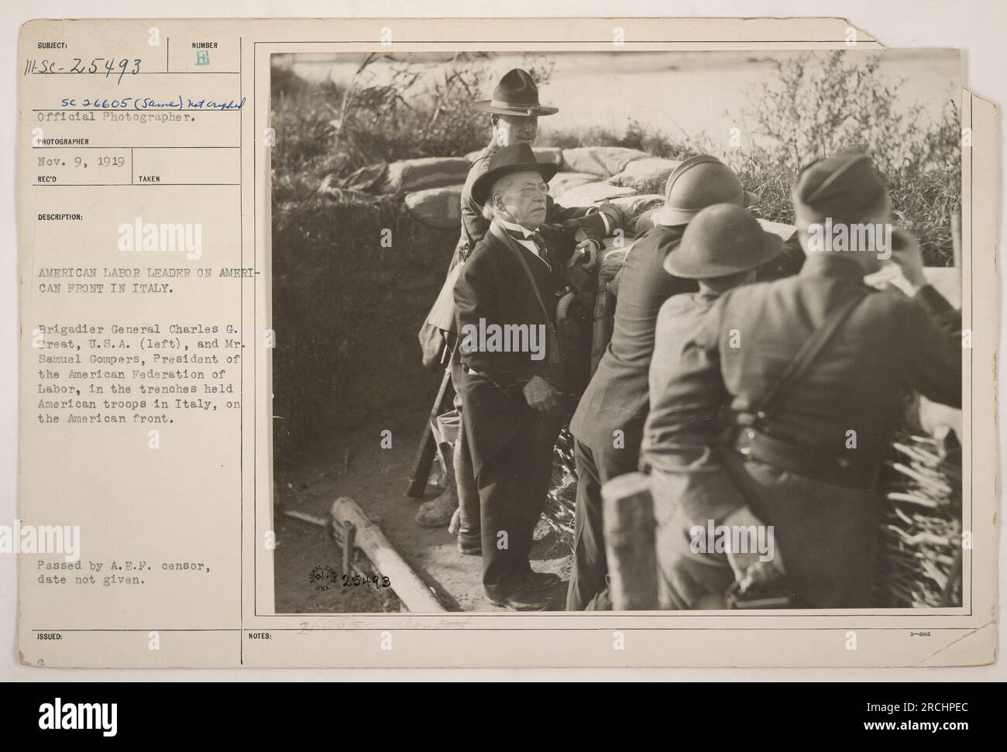Click the 'PHOTOGRAPHER' field label
The width and height of the screenshot is (1007, 752).
point(62,143)
